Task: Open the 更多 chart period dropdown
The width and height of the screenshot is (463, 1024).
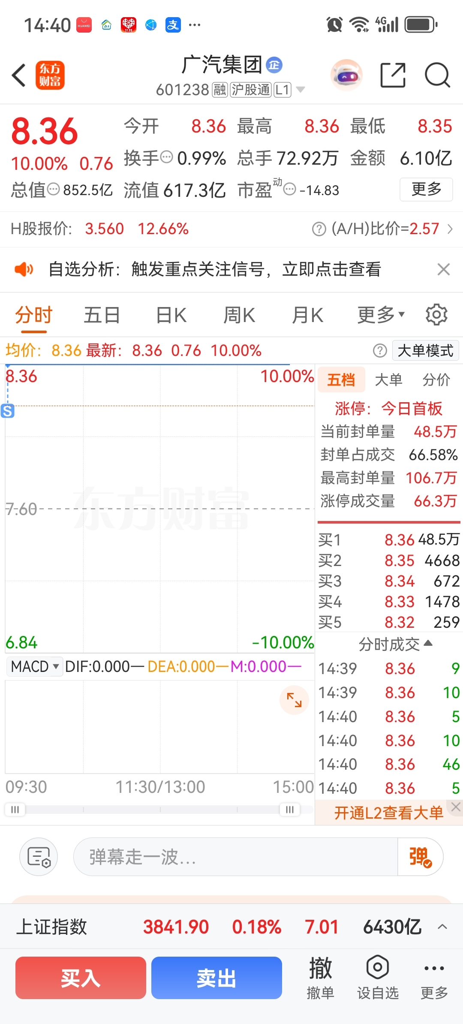Action: tap(381, 316)
